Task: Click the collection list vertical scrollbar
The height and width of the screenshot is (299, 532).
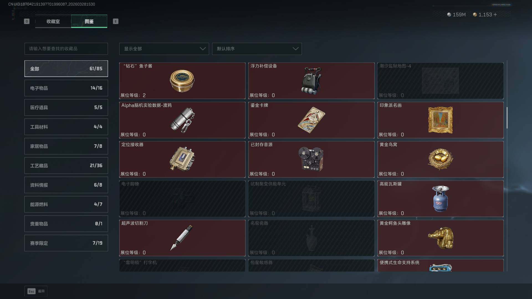Action: tap(507, 118)
